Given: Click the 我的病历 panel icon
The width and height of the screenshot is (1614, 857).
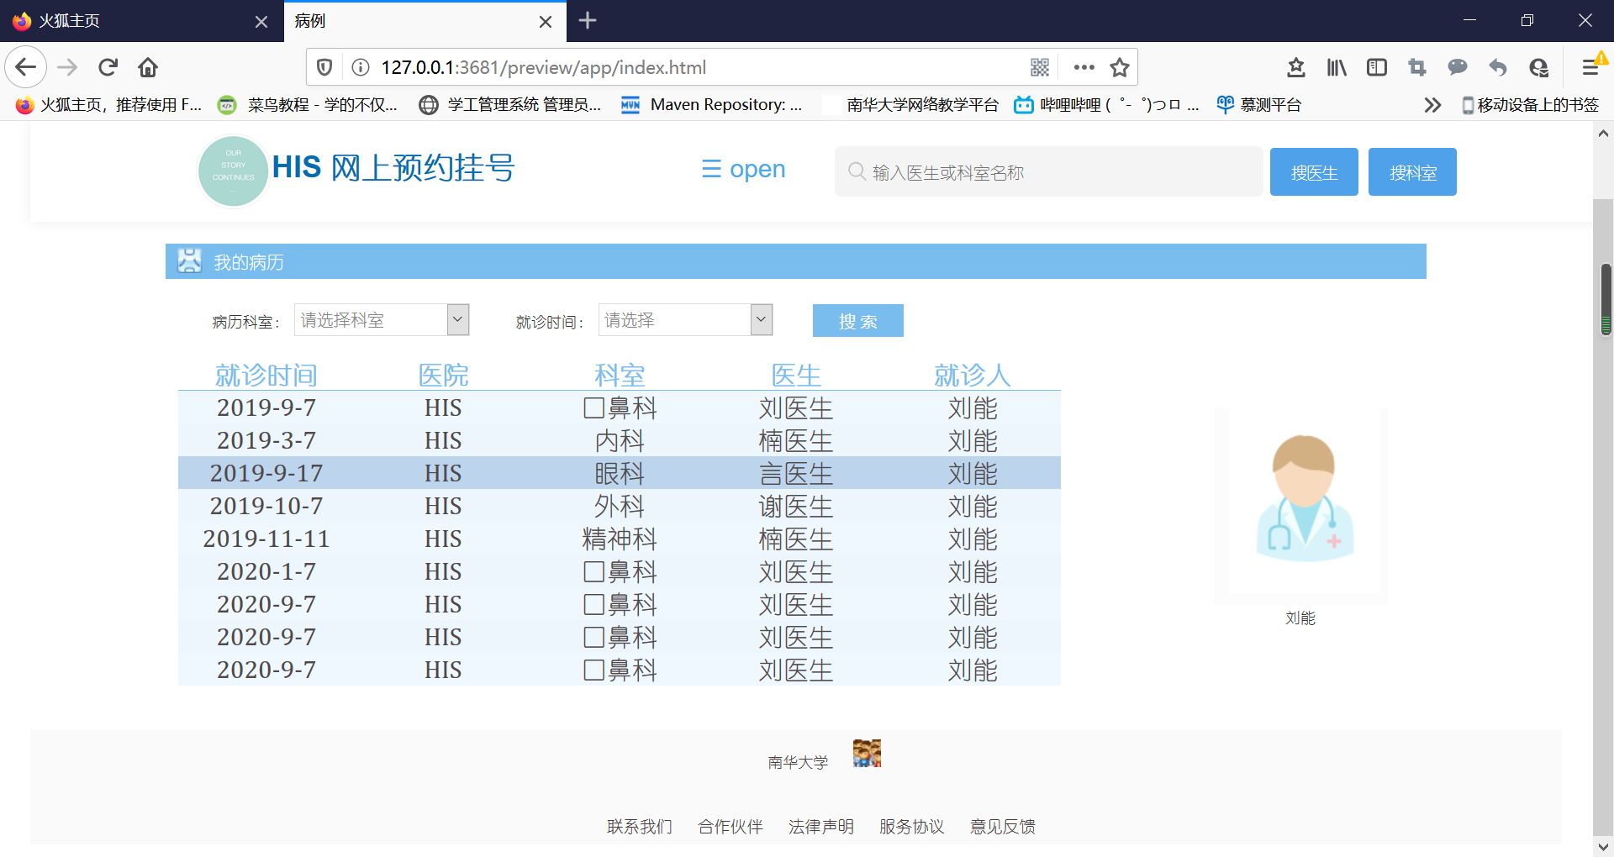Looking at the screenshot, I should point(189,260).
